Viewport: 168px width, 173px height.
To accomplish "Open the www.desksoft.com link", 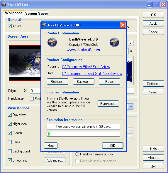I will pyautogui.click(x=83, y=50).
